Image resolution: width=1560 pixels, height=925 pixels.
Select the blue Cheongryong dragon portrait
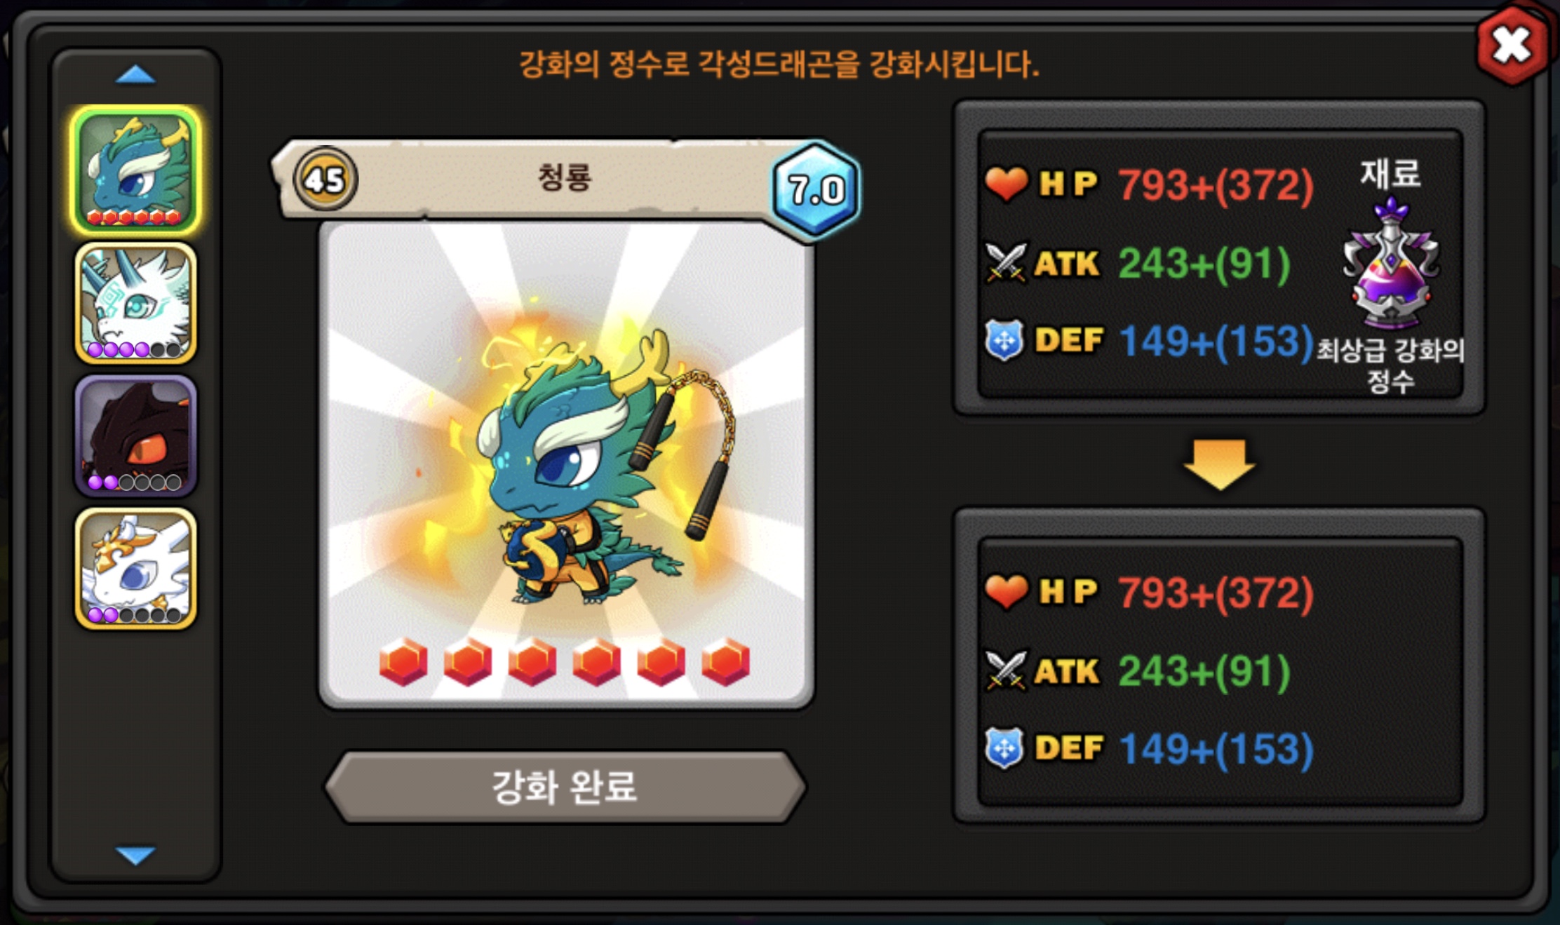tap(135, 169)
